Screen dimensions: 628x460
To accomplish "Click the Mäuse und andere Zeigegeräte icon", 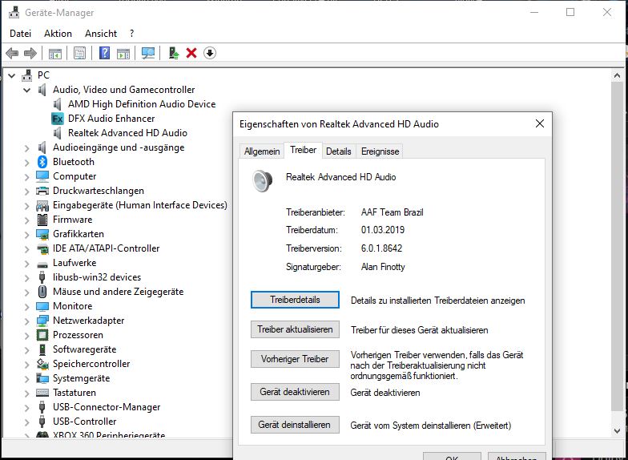I will pyautogui.click(x=42, y=292).
